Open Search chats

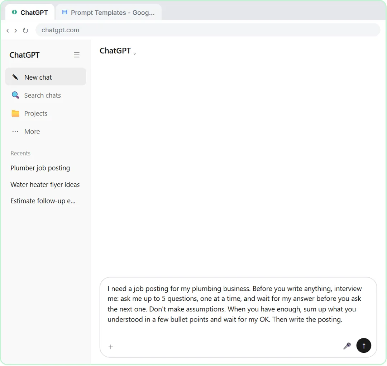pyautogui.click(x=46, y=95)
